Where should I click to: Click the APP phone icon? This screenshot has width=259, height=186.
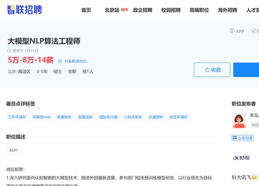[x=232, y=31]
